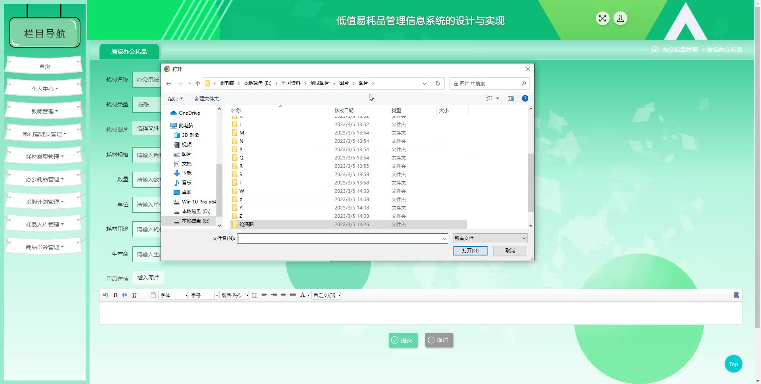Click the font color A icon
This screenshot has height=384, width=761.
point(303,295)
